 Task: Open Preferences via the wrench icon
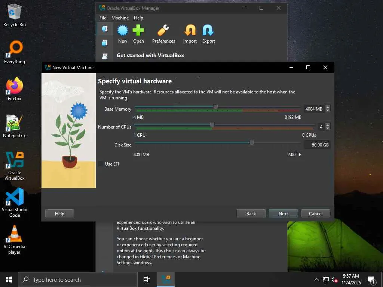click(x=163, y=34)
